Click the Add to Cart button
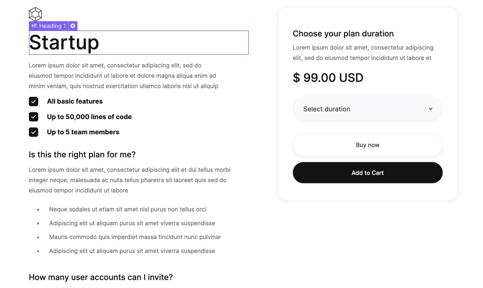Screen dimensions: 483x288 pyautogui.click(x=367, y=173)
